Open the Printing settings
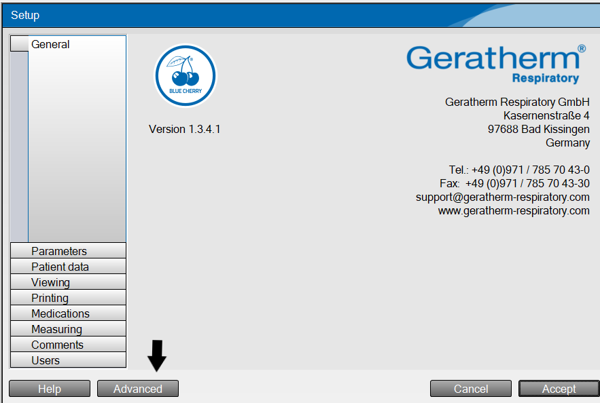This screenshot has width=600, height=403. point(68,298)
